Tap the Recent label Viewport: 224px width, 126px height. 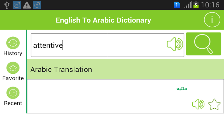[x=13, y=103]
